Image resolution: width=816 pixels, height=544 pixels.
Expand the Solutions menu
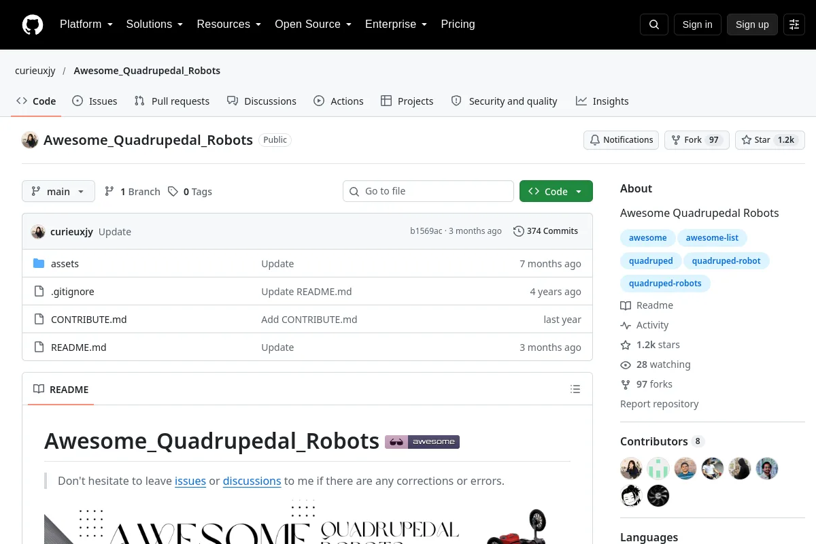pyautogui.click(x=154, y=24)
